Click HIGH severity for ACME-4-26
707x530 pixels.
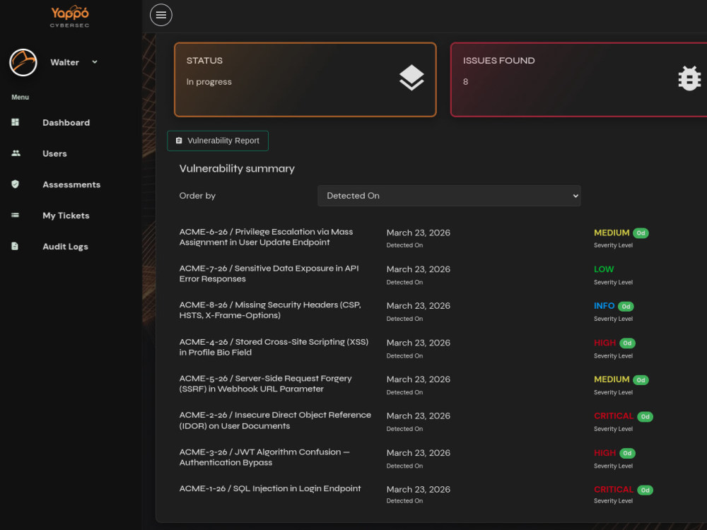(604, 343)
